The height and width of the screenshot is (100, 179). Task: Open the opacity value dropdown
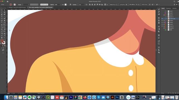click(60, 5)
